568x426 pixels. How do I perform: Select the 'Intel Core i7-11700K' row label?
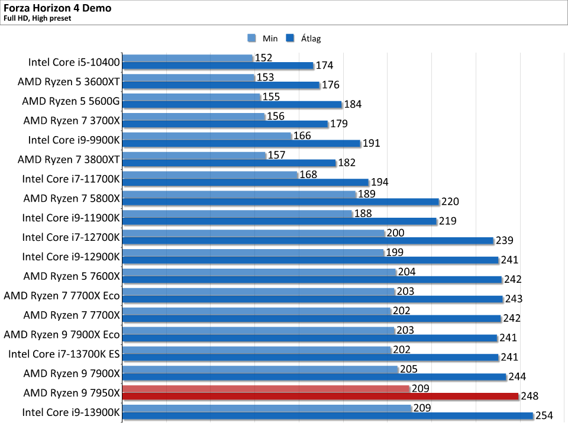(x=71, y=179)
